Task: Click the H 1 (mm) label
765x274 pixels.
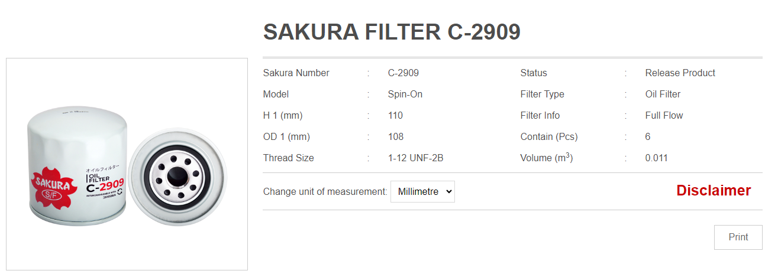Action: pyautogui.click(x=283, y=116)
